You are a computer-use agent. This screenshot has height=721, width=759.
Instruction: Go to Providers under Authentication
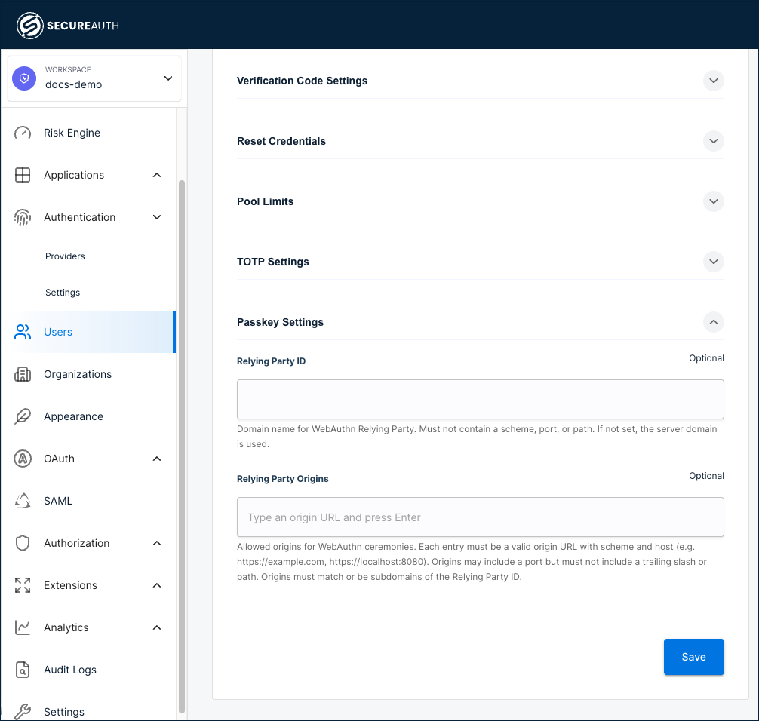pyautogui.click(x=65, y=256)
